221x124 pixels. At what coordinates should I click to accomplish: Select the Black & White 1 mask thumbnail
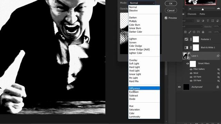(196, 48)
